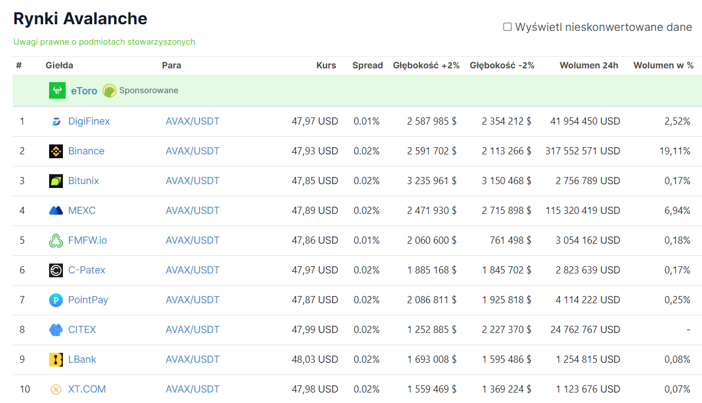The height and width of the screenshot is (403, 702).
Task: Click the eToro logo icon
Action: [57, 90]
